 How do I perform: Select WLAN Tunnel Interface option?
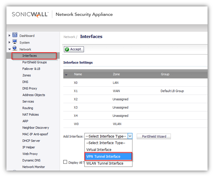pos(105,163)
